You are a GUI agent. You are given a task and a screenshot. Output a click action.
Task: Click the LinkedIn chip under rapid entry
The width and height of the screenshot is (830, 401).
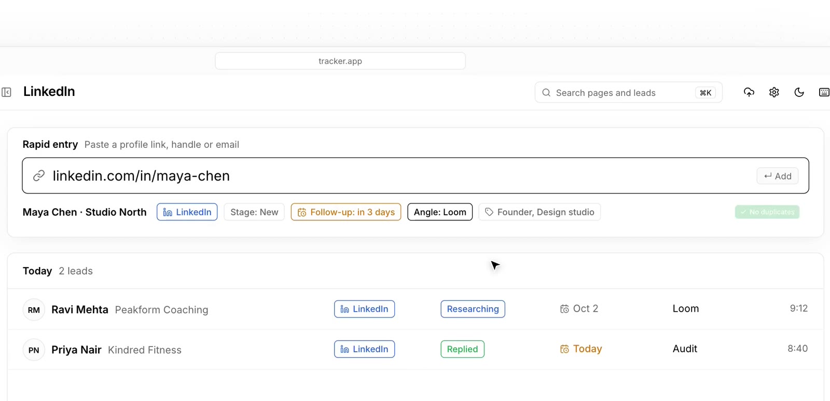tap(187, 212)
